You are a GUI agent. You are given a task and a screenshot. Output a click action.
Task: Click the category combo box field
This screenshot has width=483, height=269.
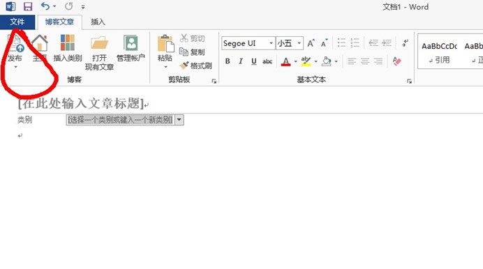[121, 120]
